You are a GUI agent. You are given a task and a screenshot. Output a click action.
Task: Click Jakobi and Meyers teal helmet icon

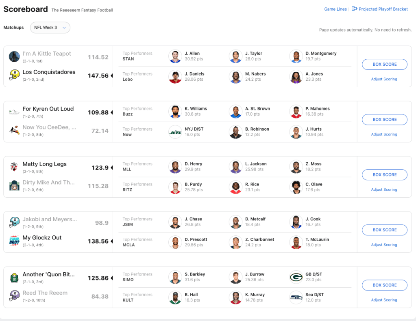click(x=15, y=222)
